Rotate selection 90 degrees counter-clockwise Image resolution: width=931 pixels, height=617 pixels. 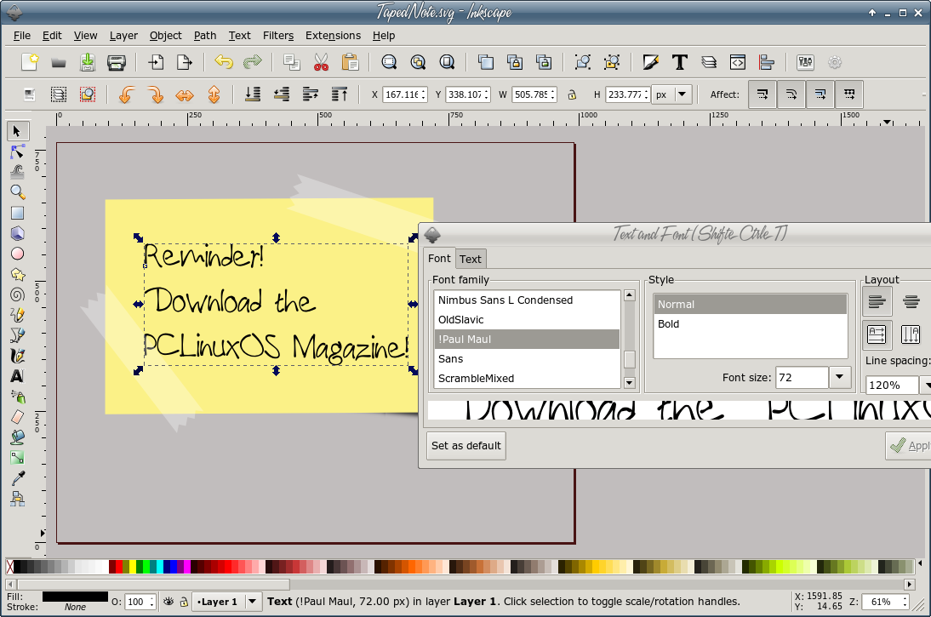pyautogui.click(x=126, y=94)
